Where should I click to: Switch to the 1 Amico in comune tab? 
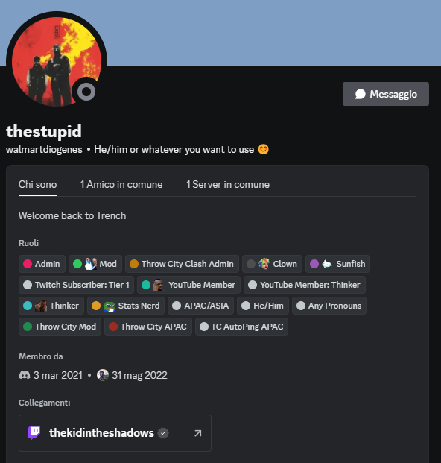[x=121, y=185]
